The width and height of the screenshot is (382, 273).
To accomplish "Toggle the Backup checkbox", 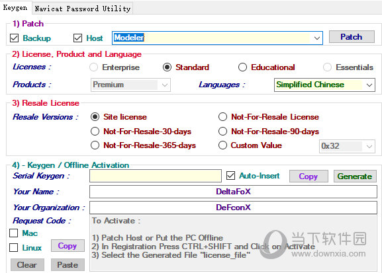I will coord(15,38).
